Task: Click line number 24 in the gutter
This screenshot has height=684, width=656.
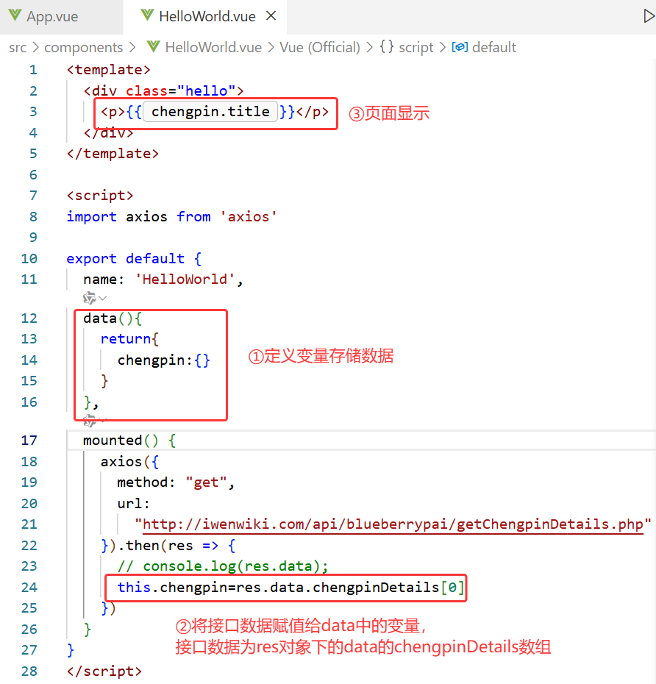Action: click(29, 587)
